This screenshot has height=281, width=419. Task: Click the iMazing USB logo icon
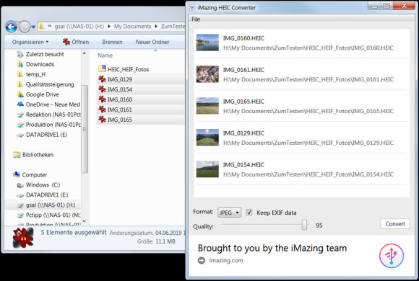(392, 255)
